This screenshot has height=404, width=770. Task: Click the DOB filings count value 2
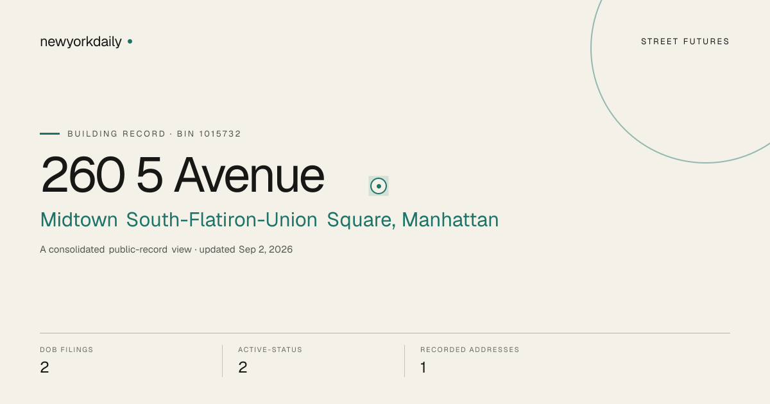tap(44, 367)
